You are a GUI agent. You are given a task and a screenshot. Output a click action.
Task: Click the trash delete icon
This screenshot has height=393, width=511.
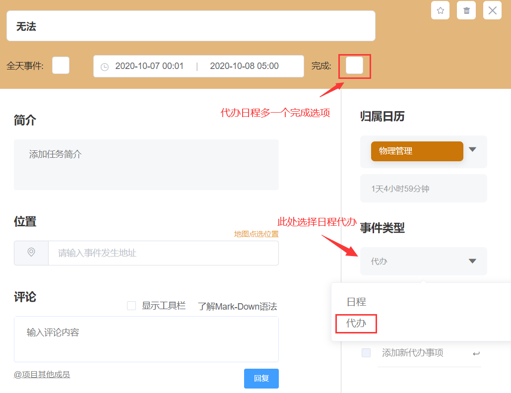coord(466,10)
